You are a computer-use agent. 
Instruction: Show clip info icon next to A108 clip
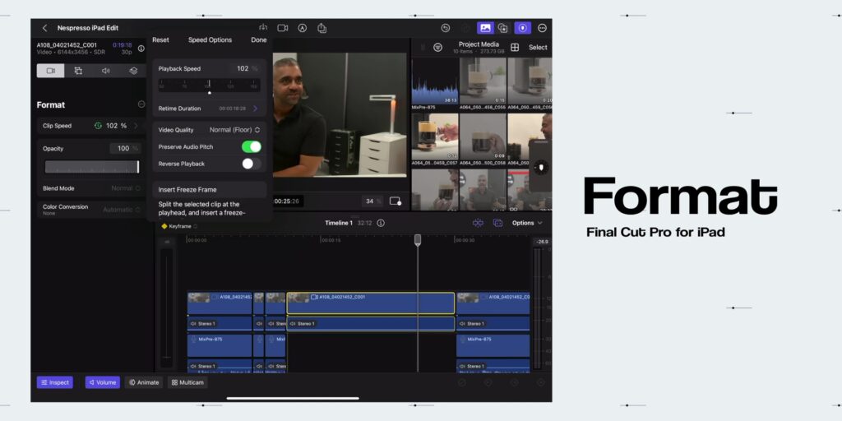141,49
